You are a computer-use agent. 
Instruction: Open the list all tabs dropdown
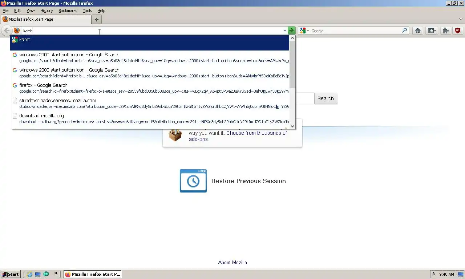tap(461, 19)
